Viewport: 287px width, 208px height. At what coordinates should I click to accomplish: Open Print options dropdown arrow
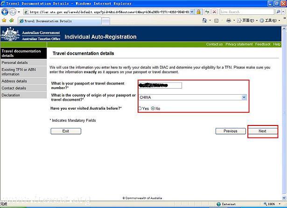tap(234, 21)
